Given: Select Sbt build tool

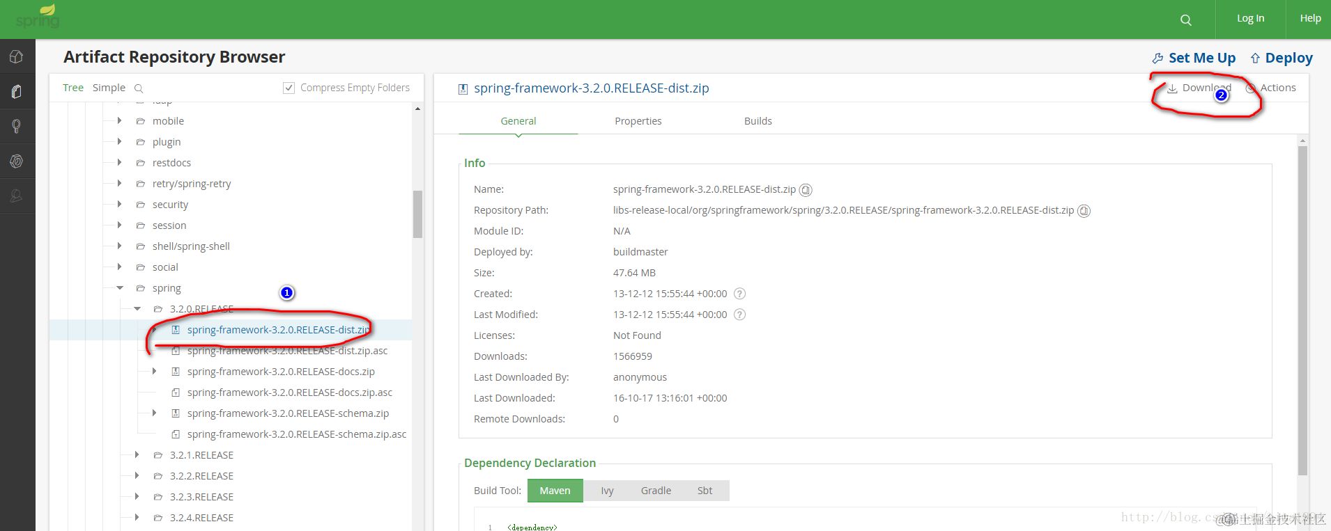Looking at the screenshot, I should [705, 491].
